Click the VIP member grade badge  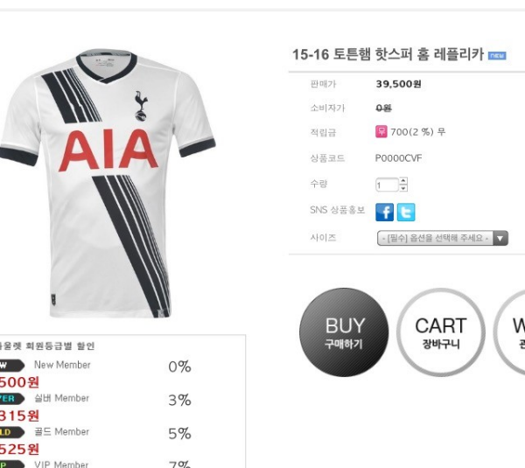(11, 465)
